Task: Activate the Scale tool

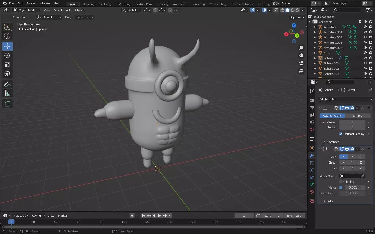Action: [x=7, y=64]
